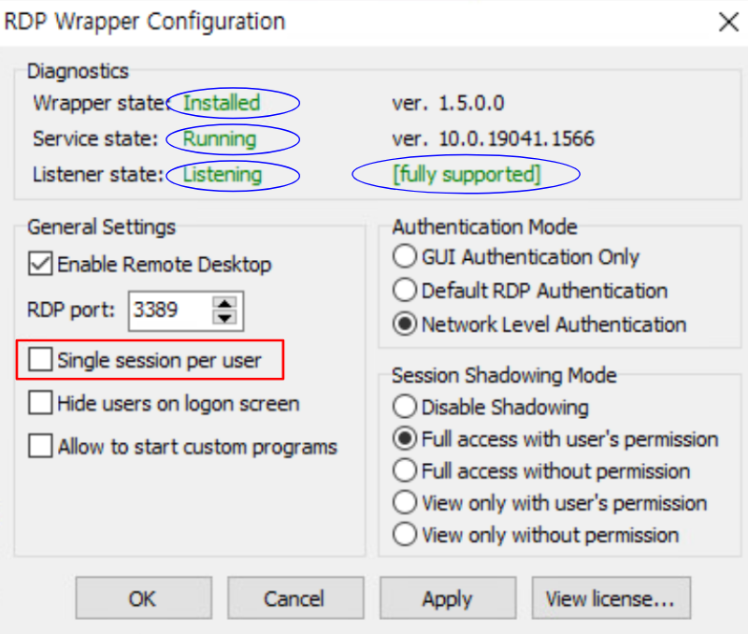
Task: Click the Installed wrapper state text
Action: pyautogui.click(x=222, y=103)
